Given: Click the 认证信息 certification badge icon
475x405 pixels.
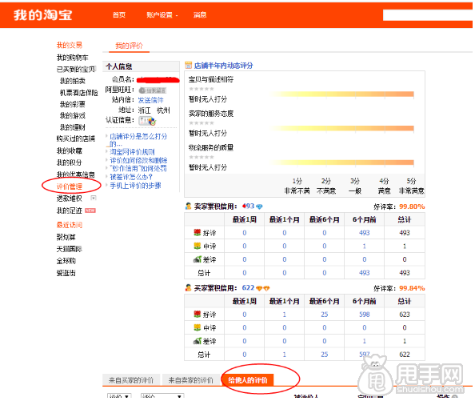Looking at the screenshot, I should 147,121.
